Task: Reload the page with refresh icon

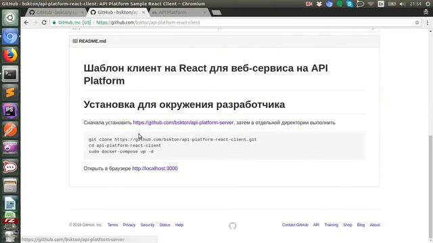Action: click(44, 22)
